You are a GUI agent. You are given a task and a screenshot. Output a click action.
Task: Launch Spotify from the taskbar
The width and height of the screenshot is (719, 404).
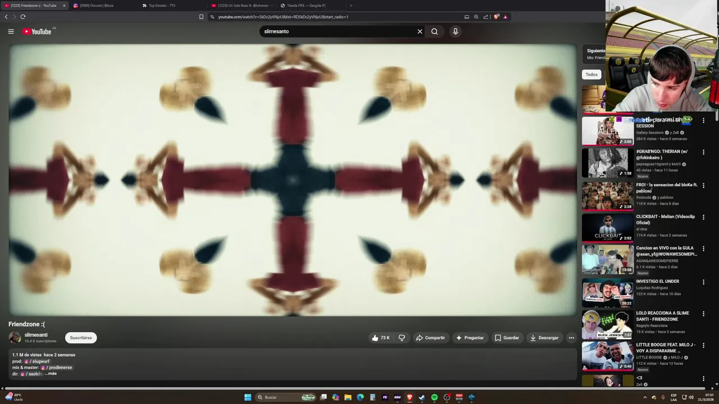[434, 397]
